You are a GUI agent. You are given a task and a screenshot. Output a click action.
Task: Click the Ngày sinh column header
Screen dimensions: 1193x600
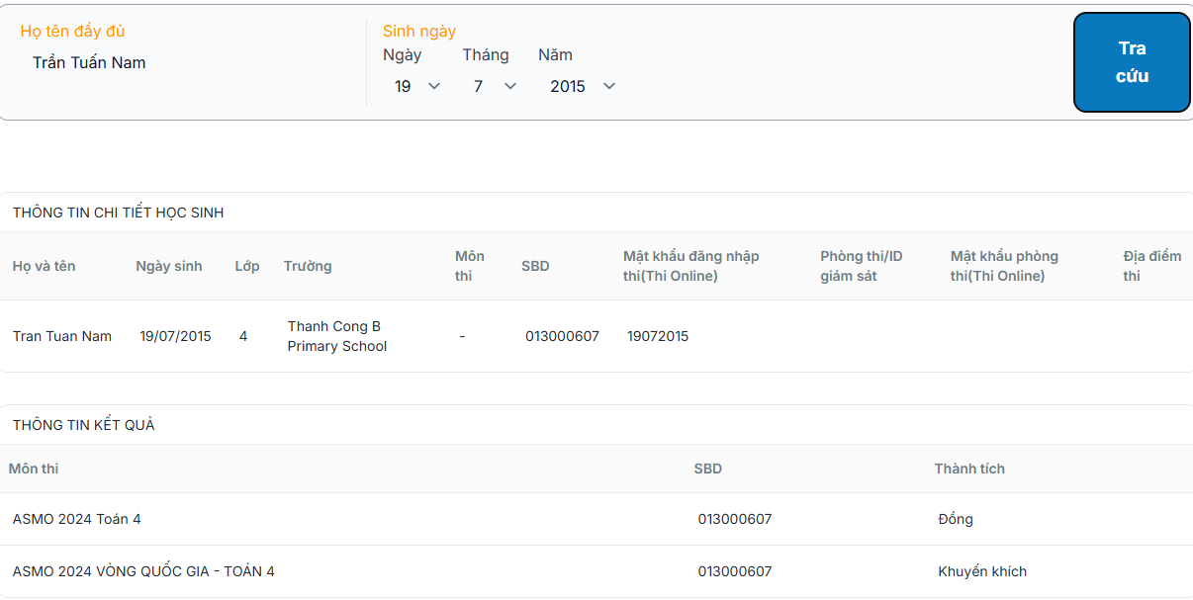tap(169, 266)
